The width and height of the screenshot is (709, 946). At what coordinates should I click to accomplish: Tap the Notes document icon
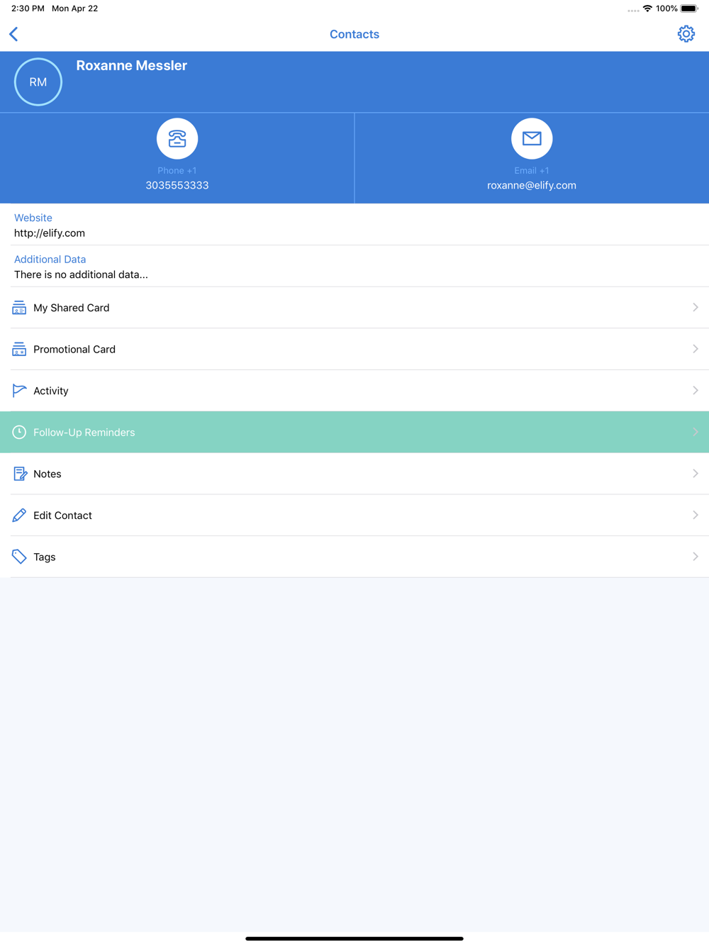point(19,474)
